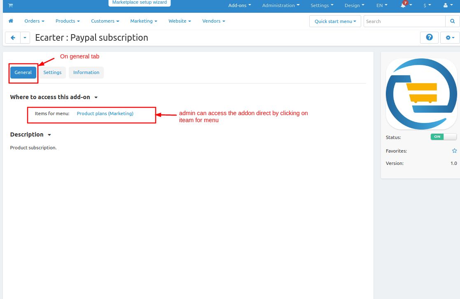Open the home dashboard icon
Screen dimensions: 460x299
[11, 21]
